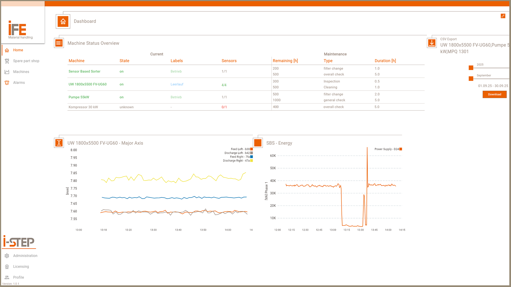
Task: Toggle the Feed Left - b30 legend series
Action: (240, 149)
